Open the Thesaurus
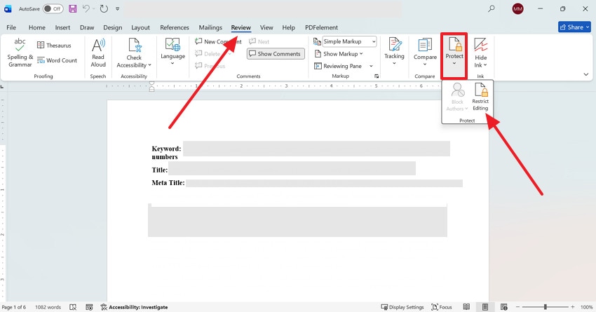 coord(54,46)
